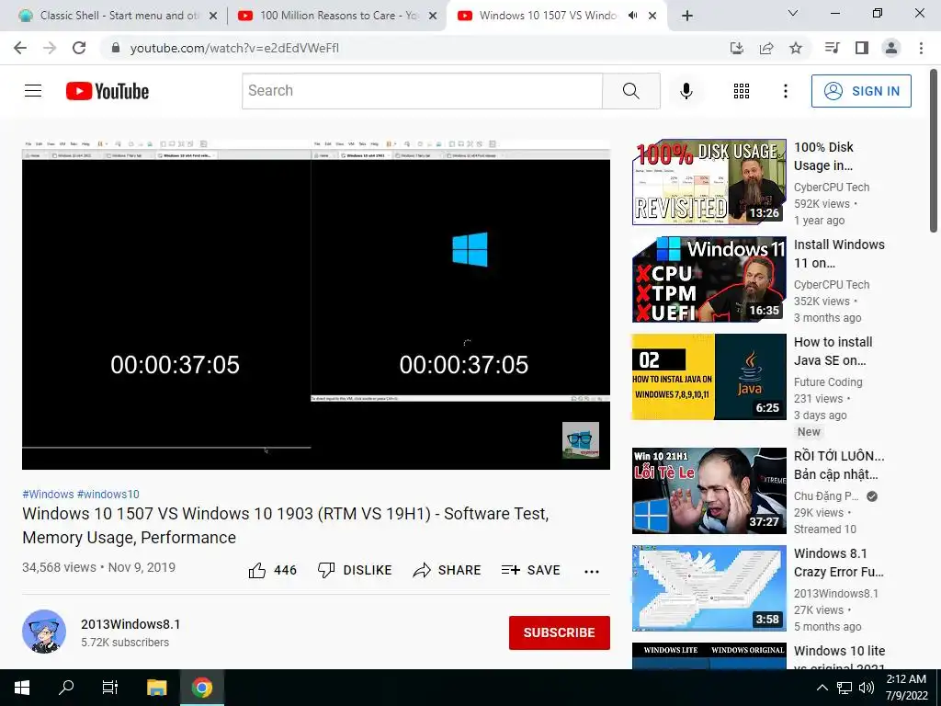Click the channel watermark in video corner

click(x=581, y=440)
